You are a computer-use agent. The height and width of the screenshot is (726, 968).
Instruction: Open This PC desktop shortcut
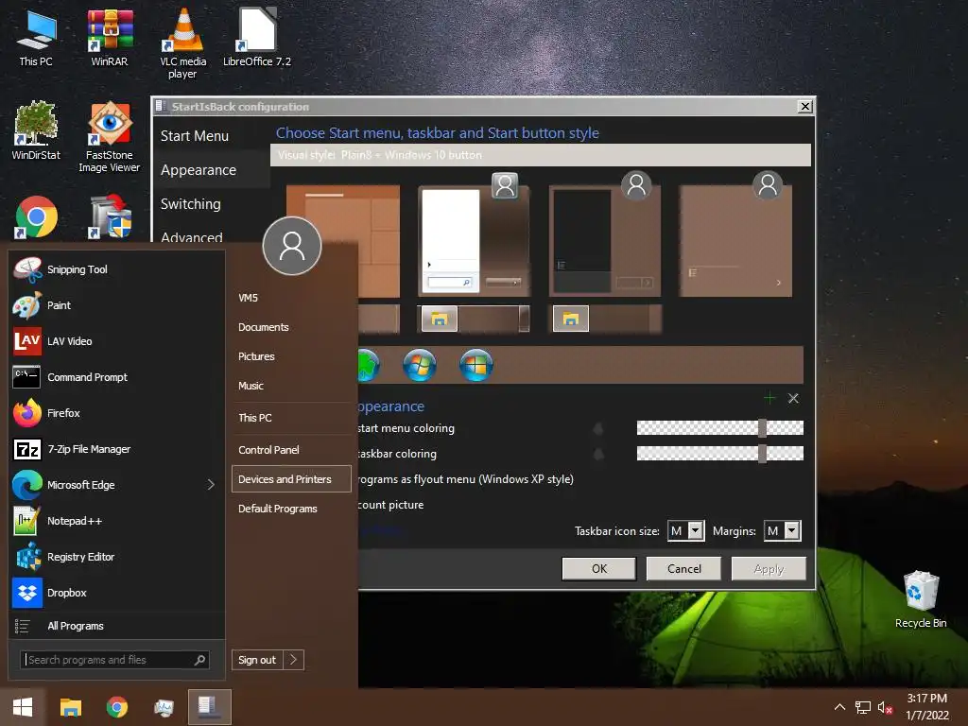point(36,38)
